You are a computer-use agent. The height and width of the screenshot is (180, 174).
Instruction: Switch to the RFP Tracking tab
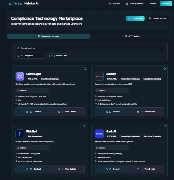pyautogui.click(x=131, y=36)
